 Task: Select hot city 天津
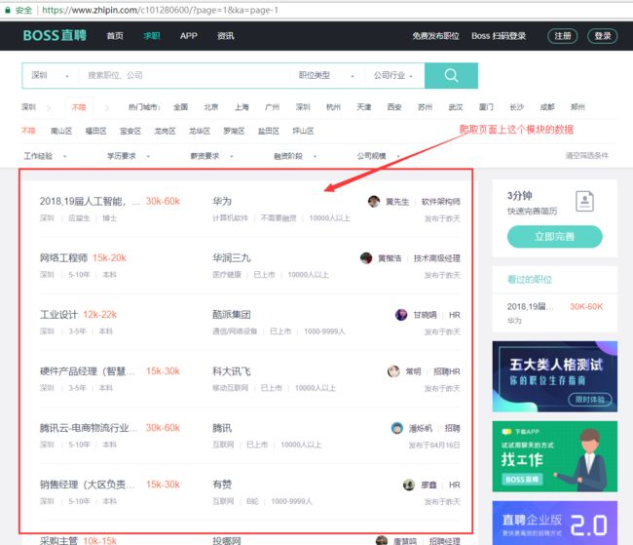[364, 107]
